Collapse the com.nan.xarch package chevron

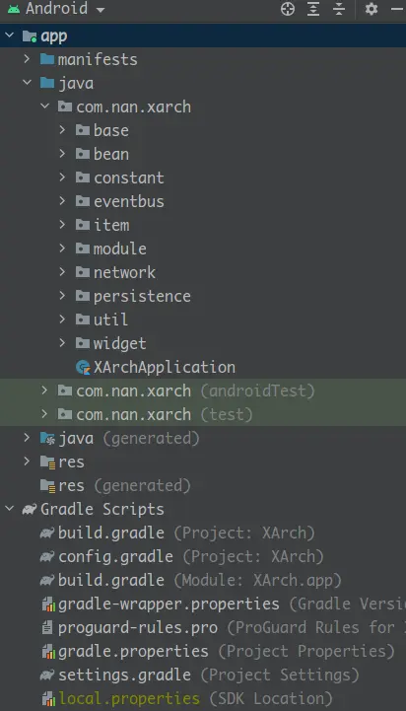tap(44, 107)
